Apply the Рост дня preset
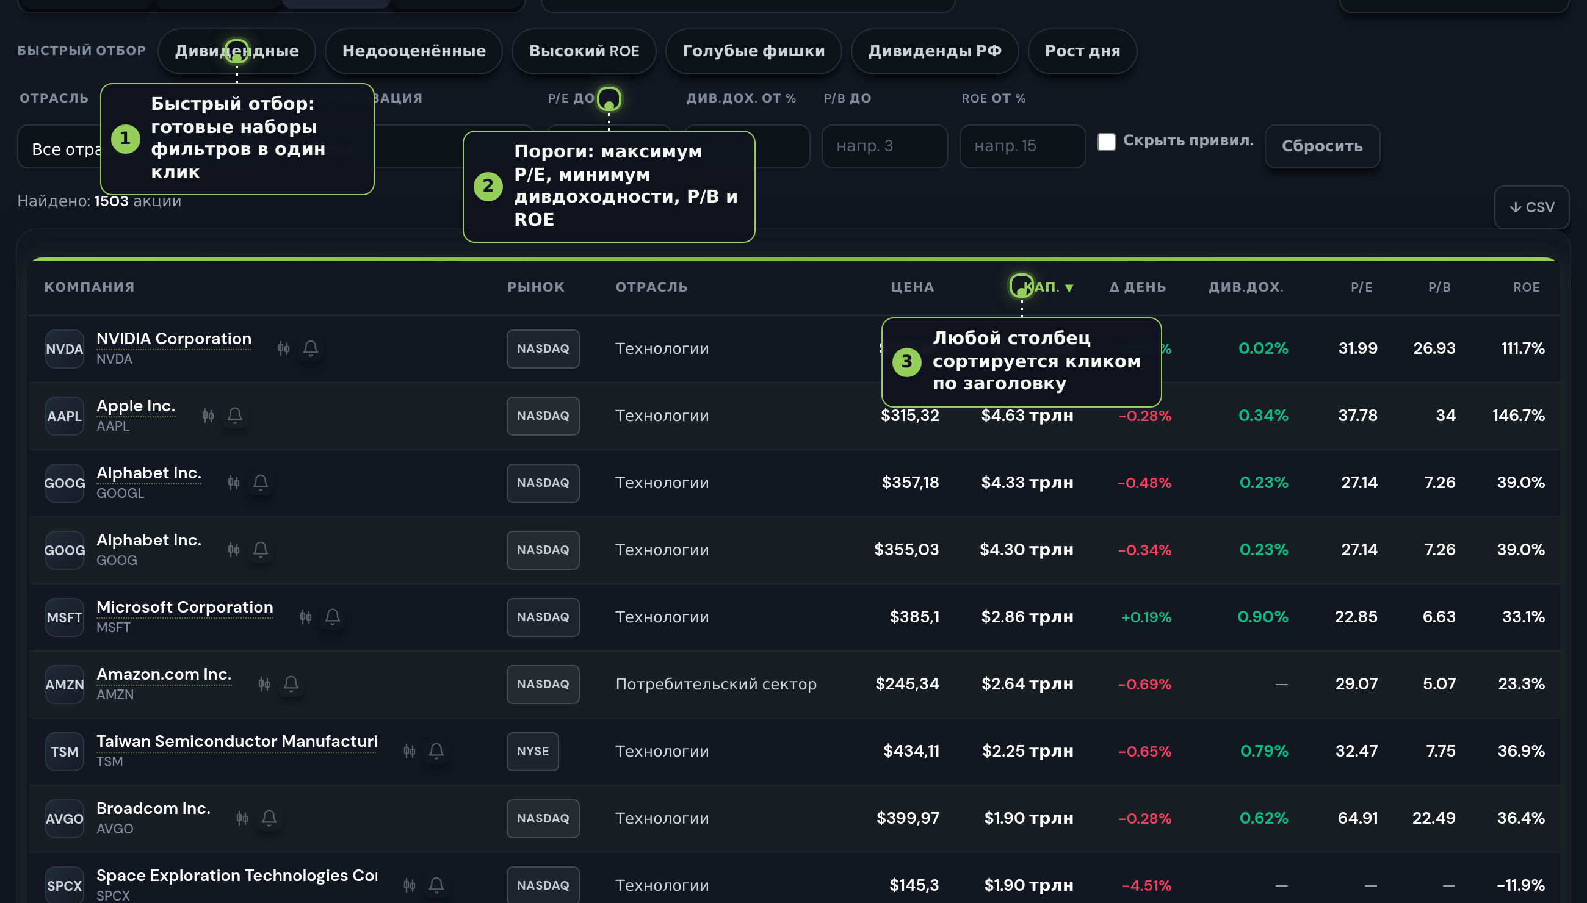This screenshot has width=1587, height=903. coord(1082,51)
